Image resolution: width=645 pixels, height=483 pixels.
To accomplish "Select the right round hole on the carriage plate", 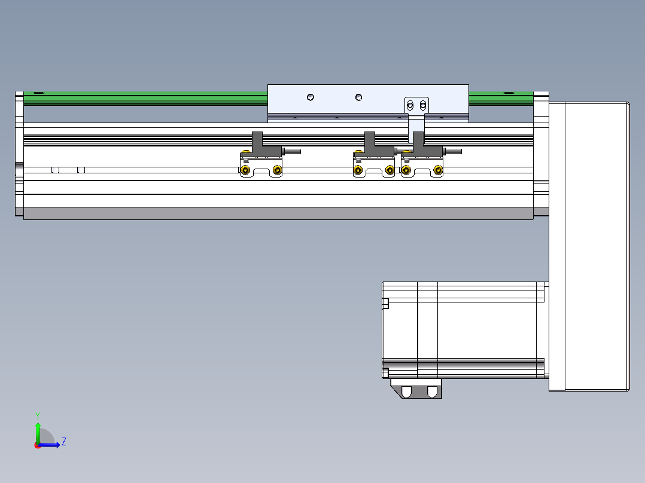I will coord(358,97).
